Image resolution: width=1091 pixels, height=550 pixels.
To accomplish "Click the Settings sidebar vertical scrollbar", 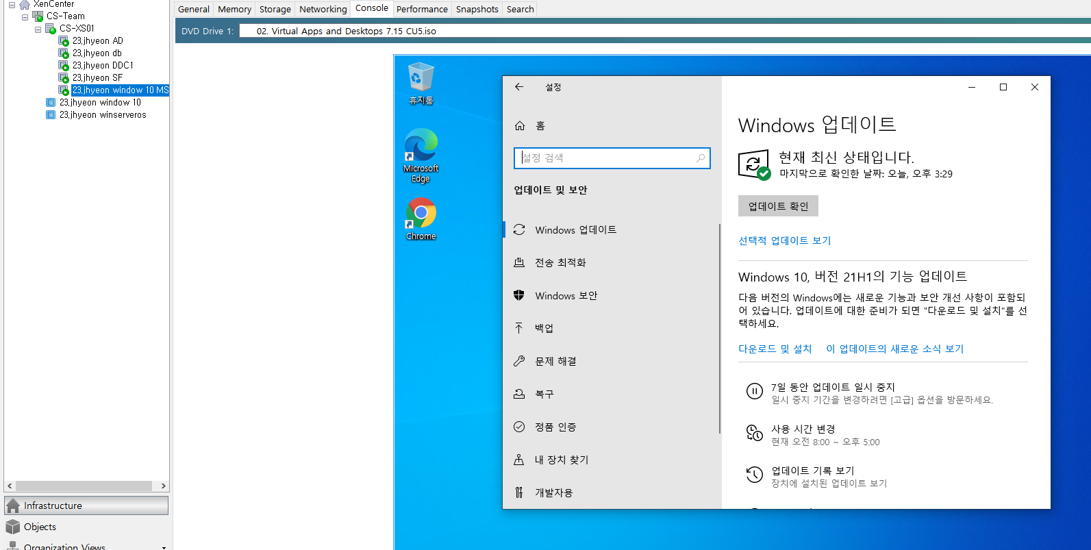I will (x=719, y=329).
